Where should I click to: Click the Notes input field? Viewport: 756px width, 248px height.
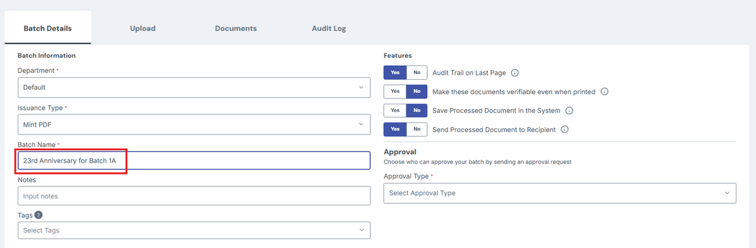pos(194,196)
